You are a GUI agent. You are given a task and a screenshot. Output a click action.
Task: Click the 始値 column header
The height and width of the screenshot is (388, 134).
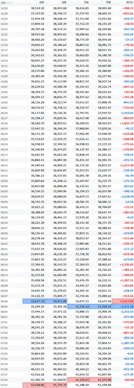tap(42, 2)
